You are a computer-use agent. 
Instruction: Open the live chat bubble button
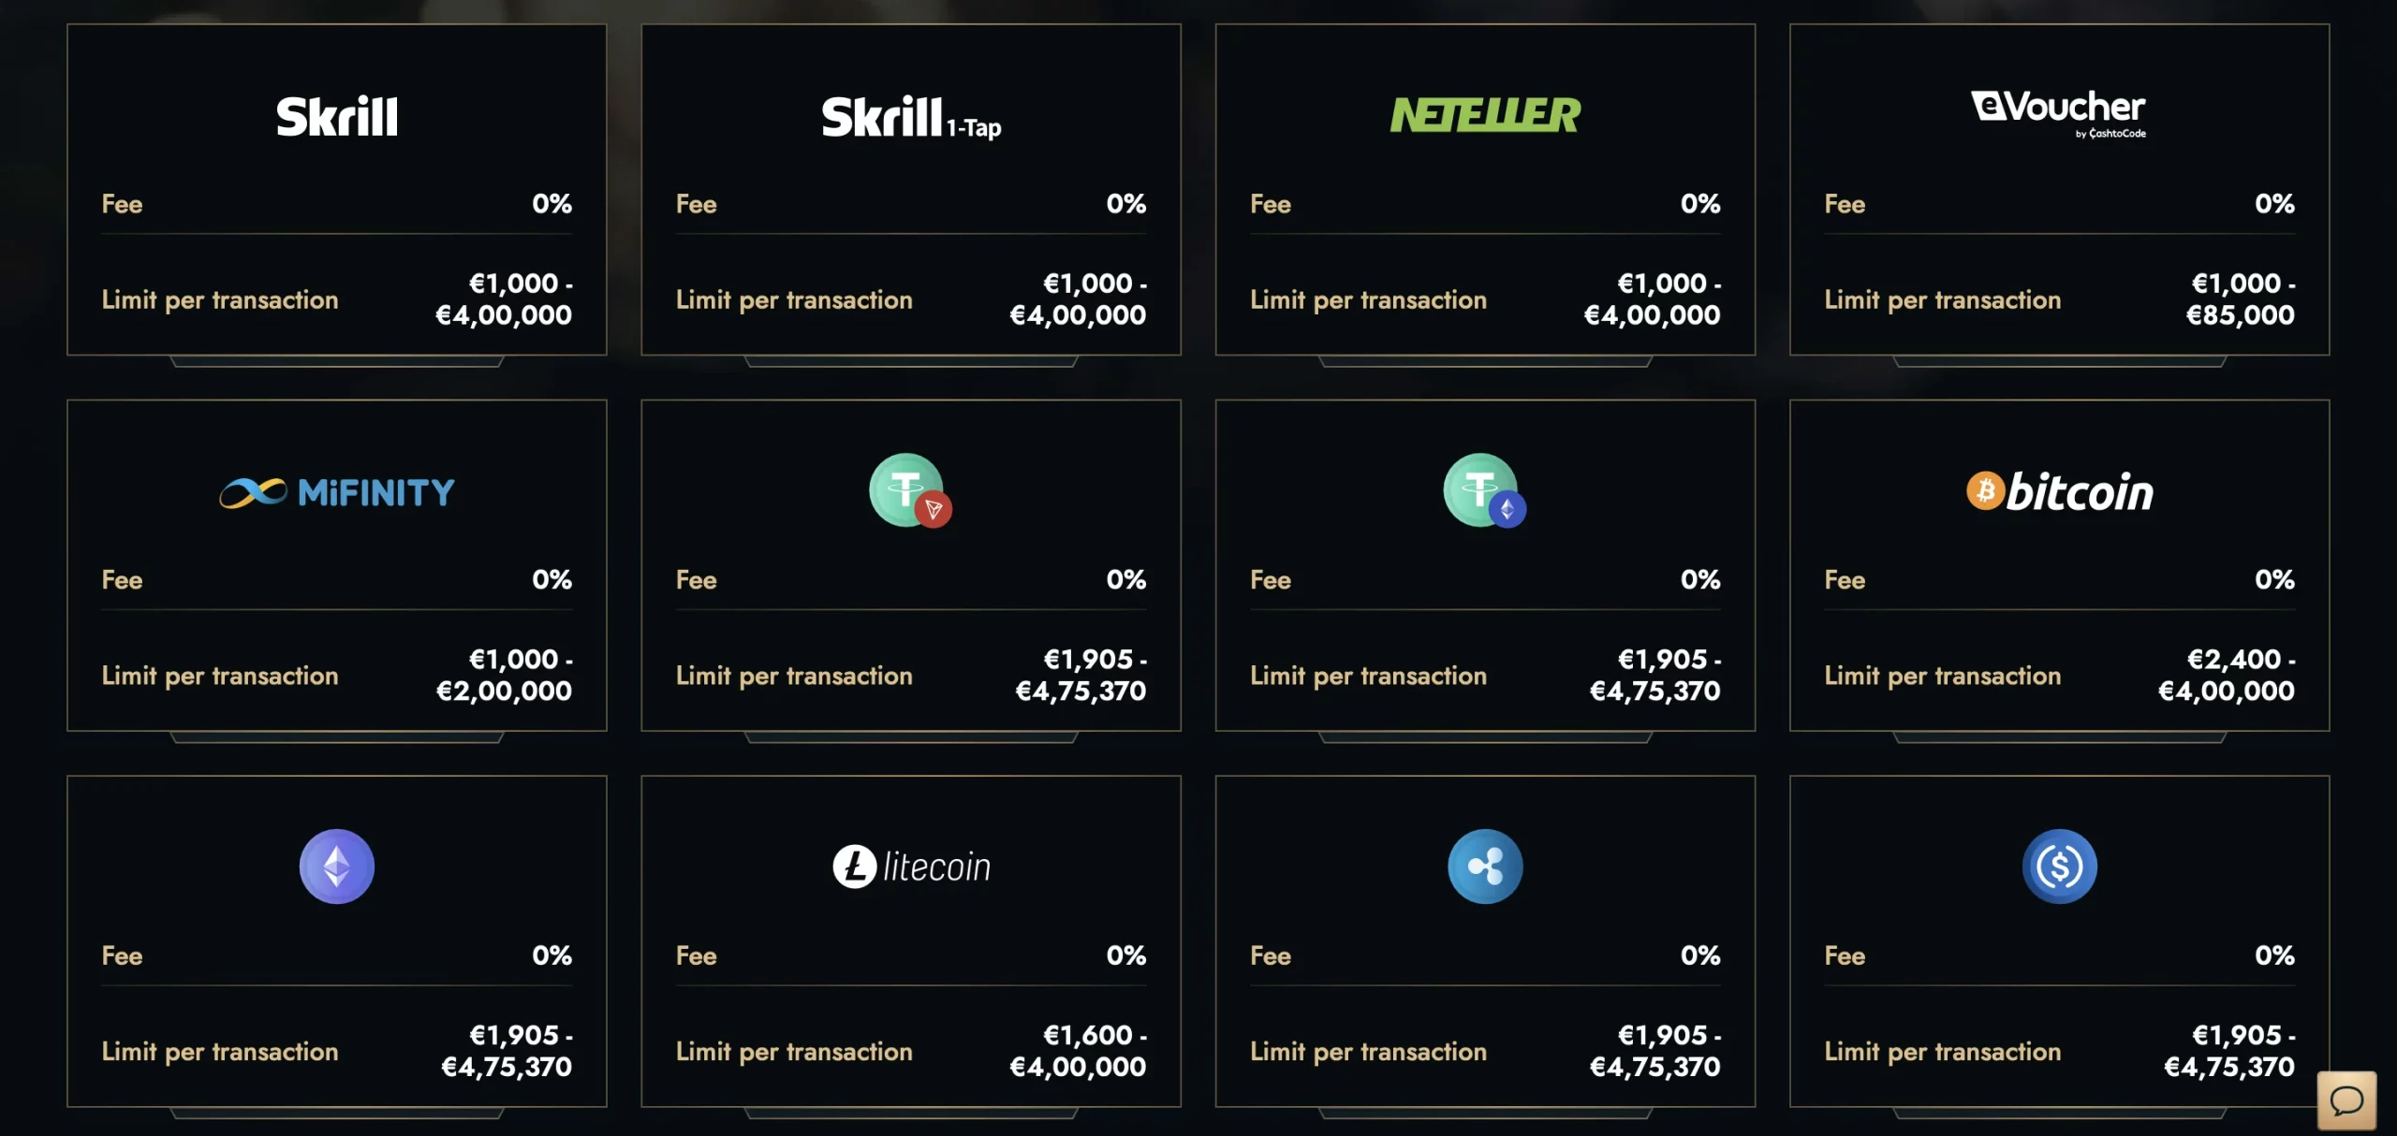point(2346,1100)
